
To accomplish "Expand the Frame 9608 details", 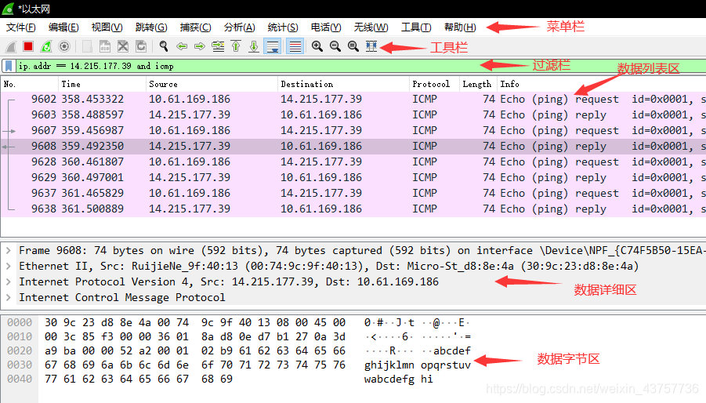I will pos(8,251).
